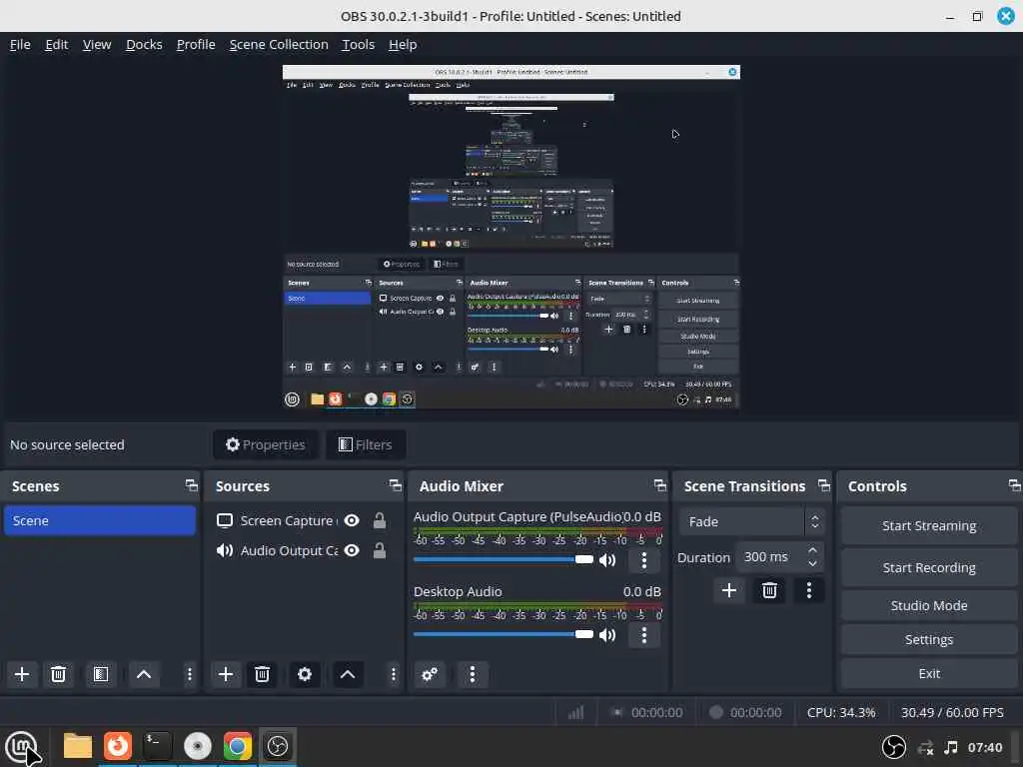Open the Docks menu
This screenshot has height=767, width=1023.
click(x=144, y=44)
